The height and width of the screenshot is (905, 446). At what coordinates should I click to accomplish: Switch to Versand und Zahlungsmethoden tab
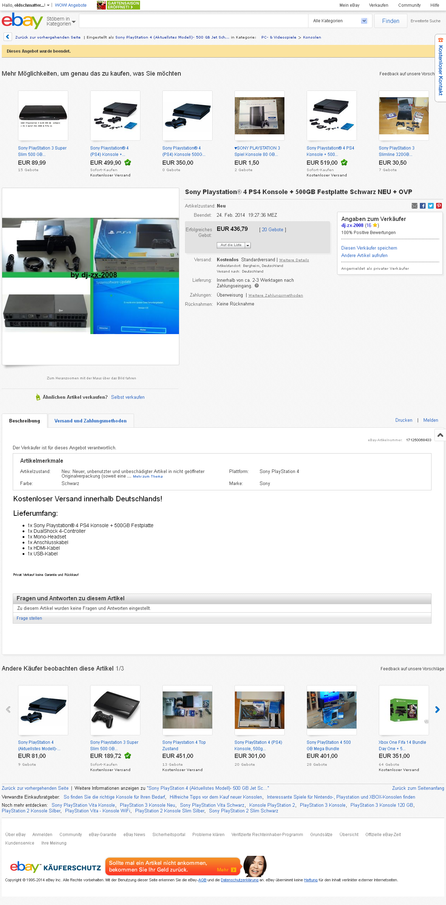[x=91, y=421]
